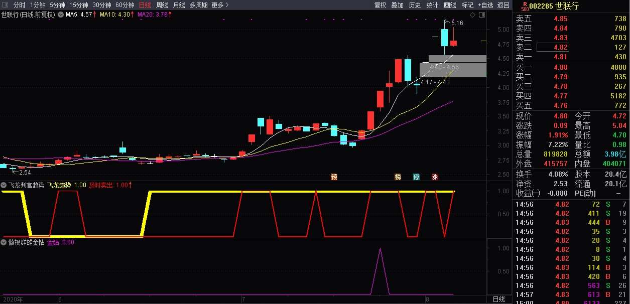The image size is (630, 304).
Task: Toggle the 叠加 overlay option
Action: [x=397, y=5]
